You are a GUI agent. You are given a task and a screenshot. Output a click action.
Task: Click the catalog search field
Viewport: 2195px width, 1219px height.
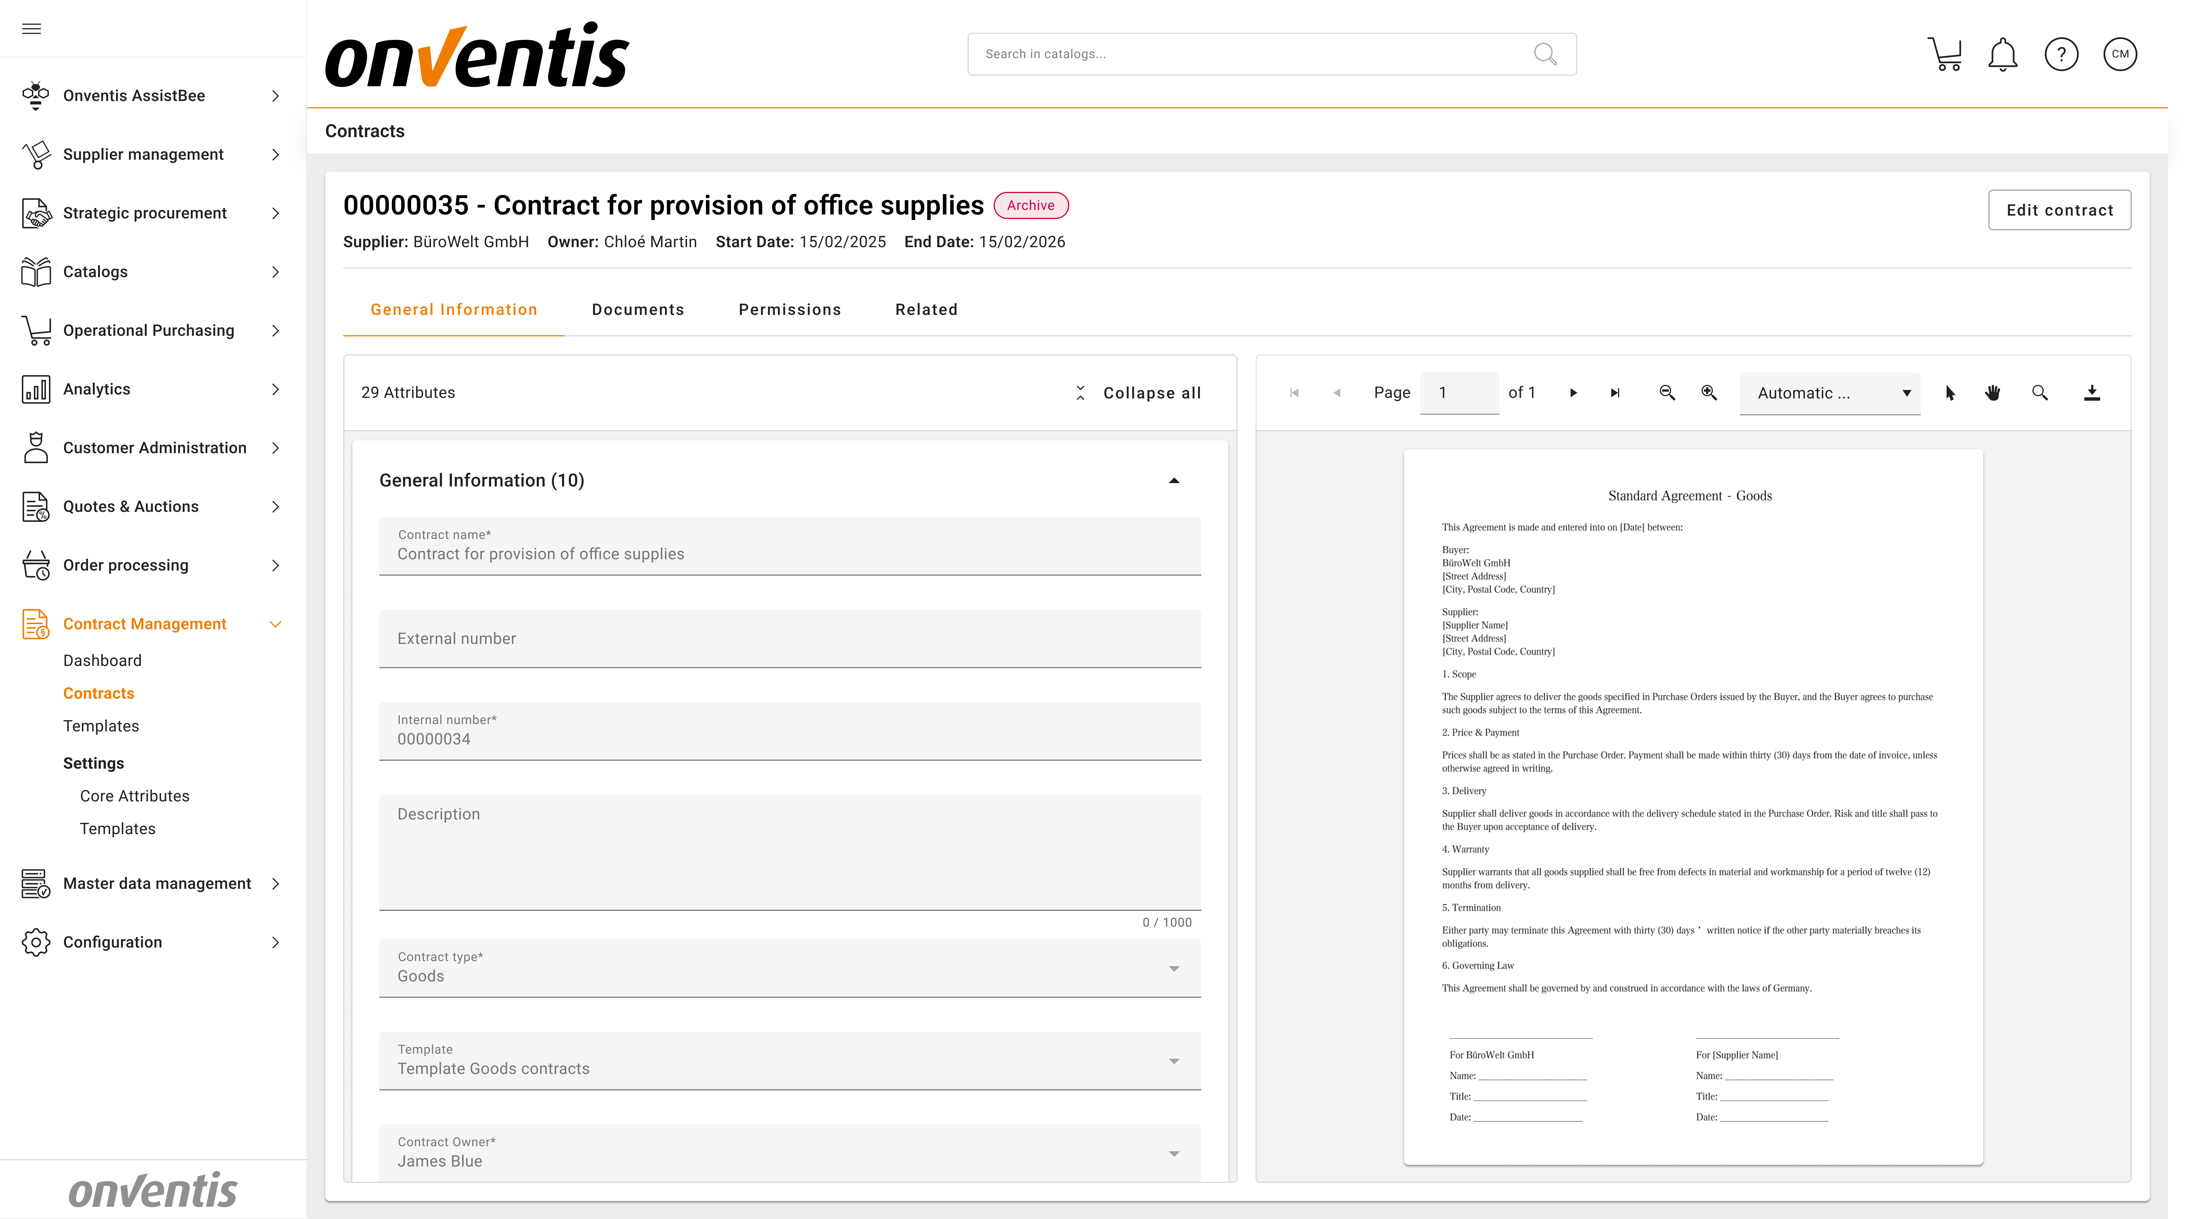[1252, 54]
